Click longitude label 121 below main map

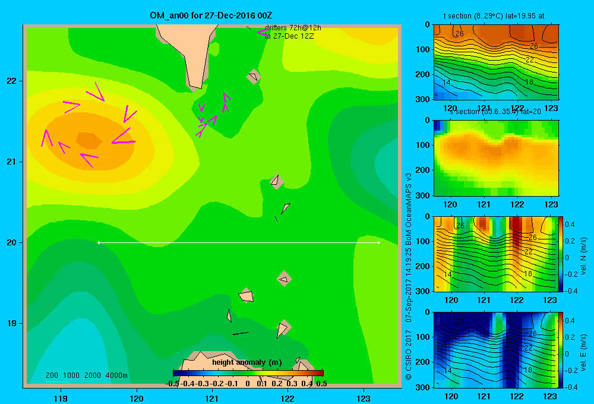click(x=212, y=398)
